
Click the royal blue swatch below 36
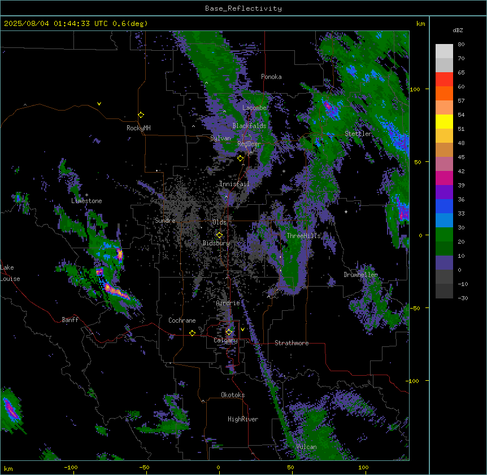(444, 206)
